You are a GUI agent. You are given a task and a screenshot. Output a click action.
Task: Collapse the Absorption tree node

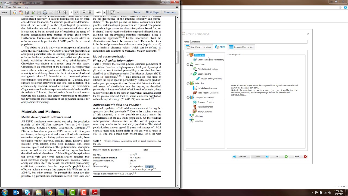pos(188,55)
